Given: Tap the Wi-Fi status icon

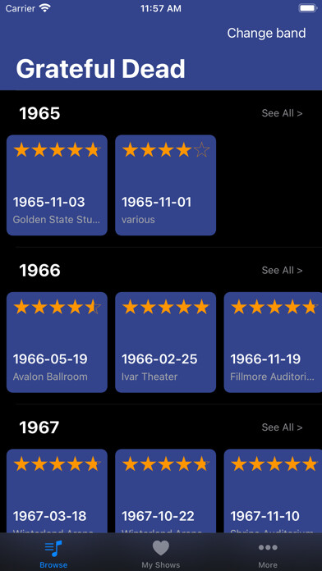Looking at the screenshot, I should (x=45, y=9).
